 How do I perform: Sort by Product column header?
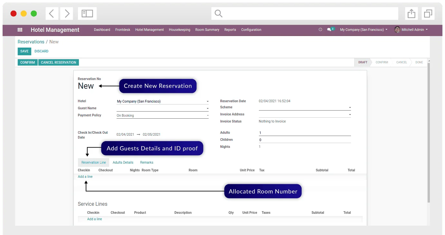(140, 212)
